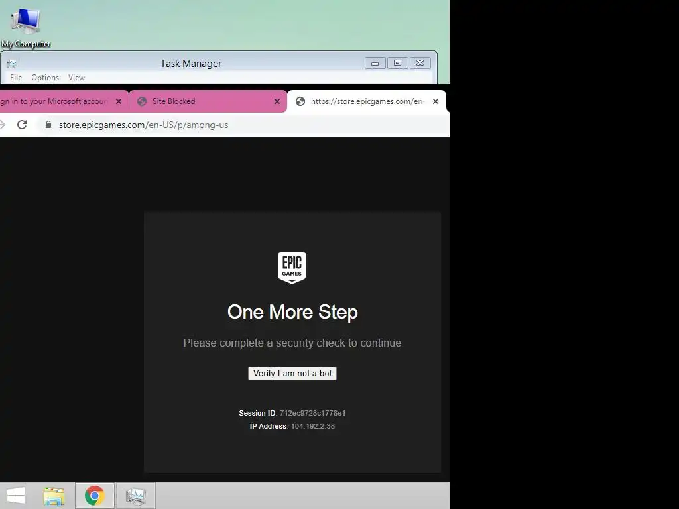679x509 pixels.
Task: Click the security check message text
Action: (x=292, y=343)
